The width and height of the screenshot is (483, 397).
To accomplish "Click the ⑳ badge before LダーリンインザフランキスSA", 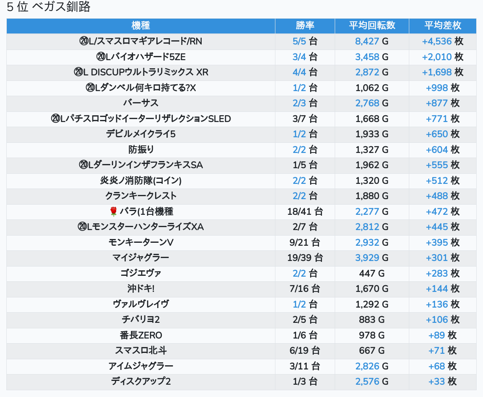I will pos(83,165).
